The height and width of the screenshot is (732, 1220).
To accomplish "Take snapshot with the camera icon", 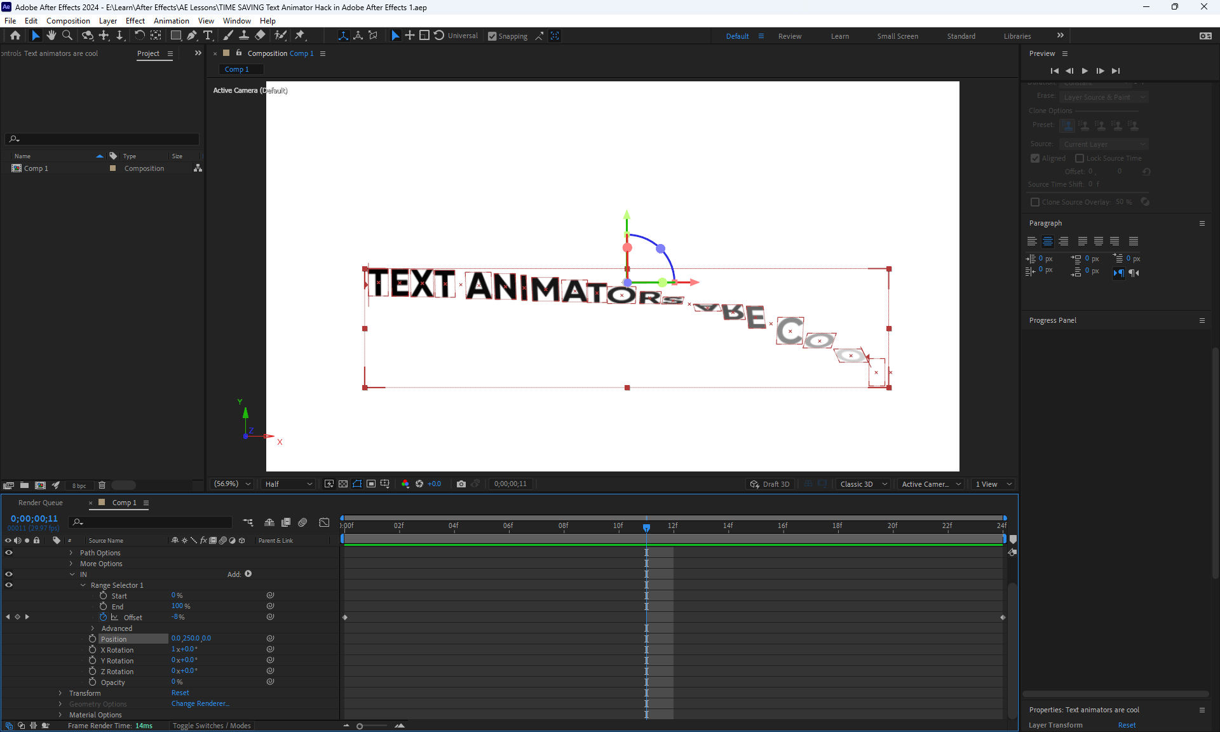I will 461,484.
